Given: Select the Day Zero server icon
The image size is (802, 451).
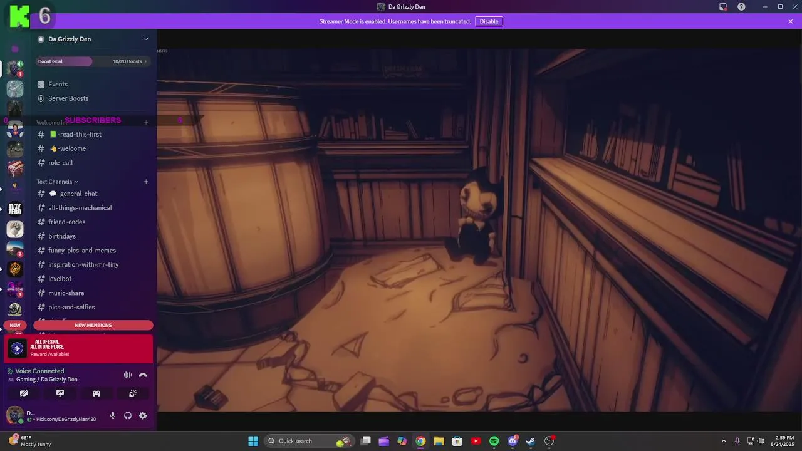Looking at the screenshot, I should pos(15,209).
